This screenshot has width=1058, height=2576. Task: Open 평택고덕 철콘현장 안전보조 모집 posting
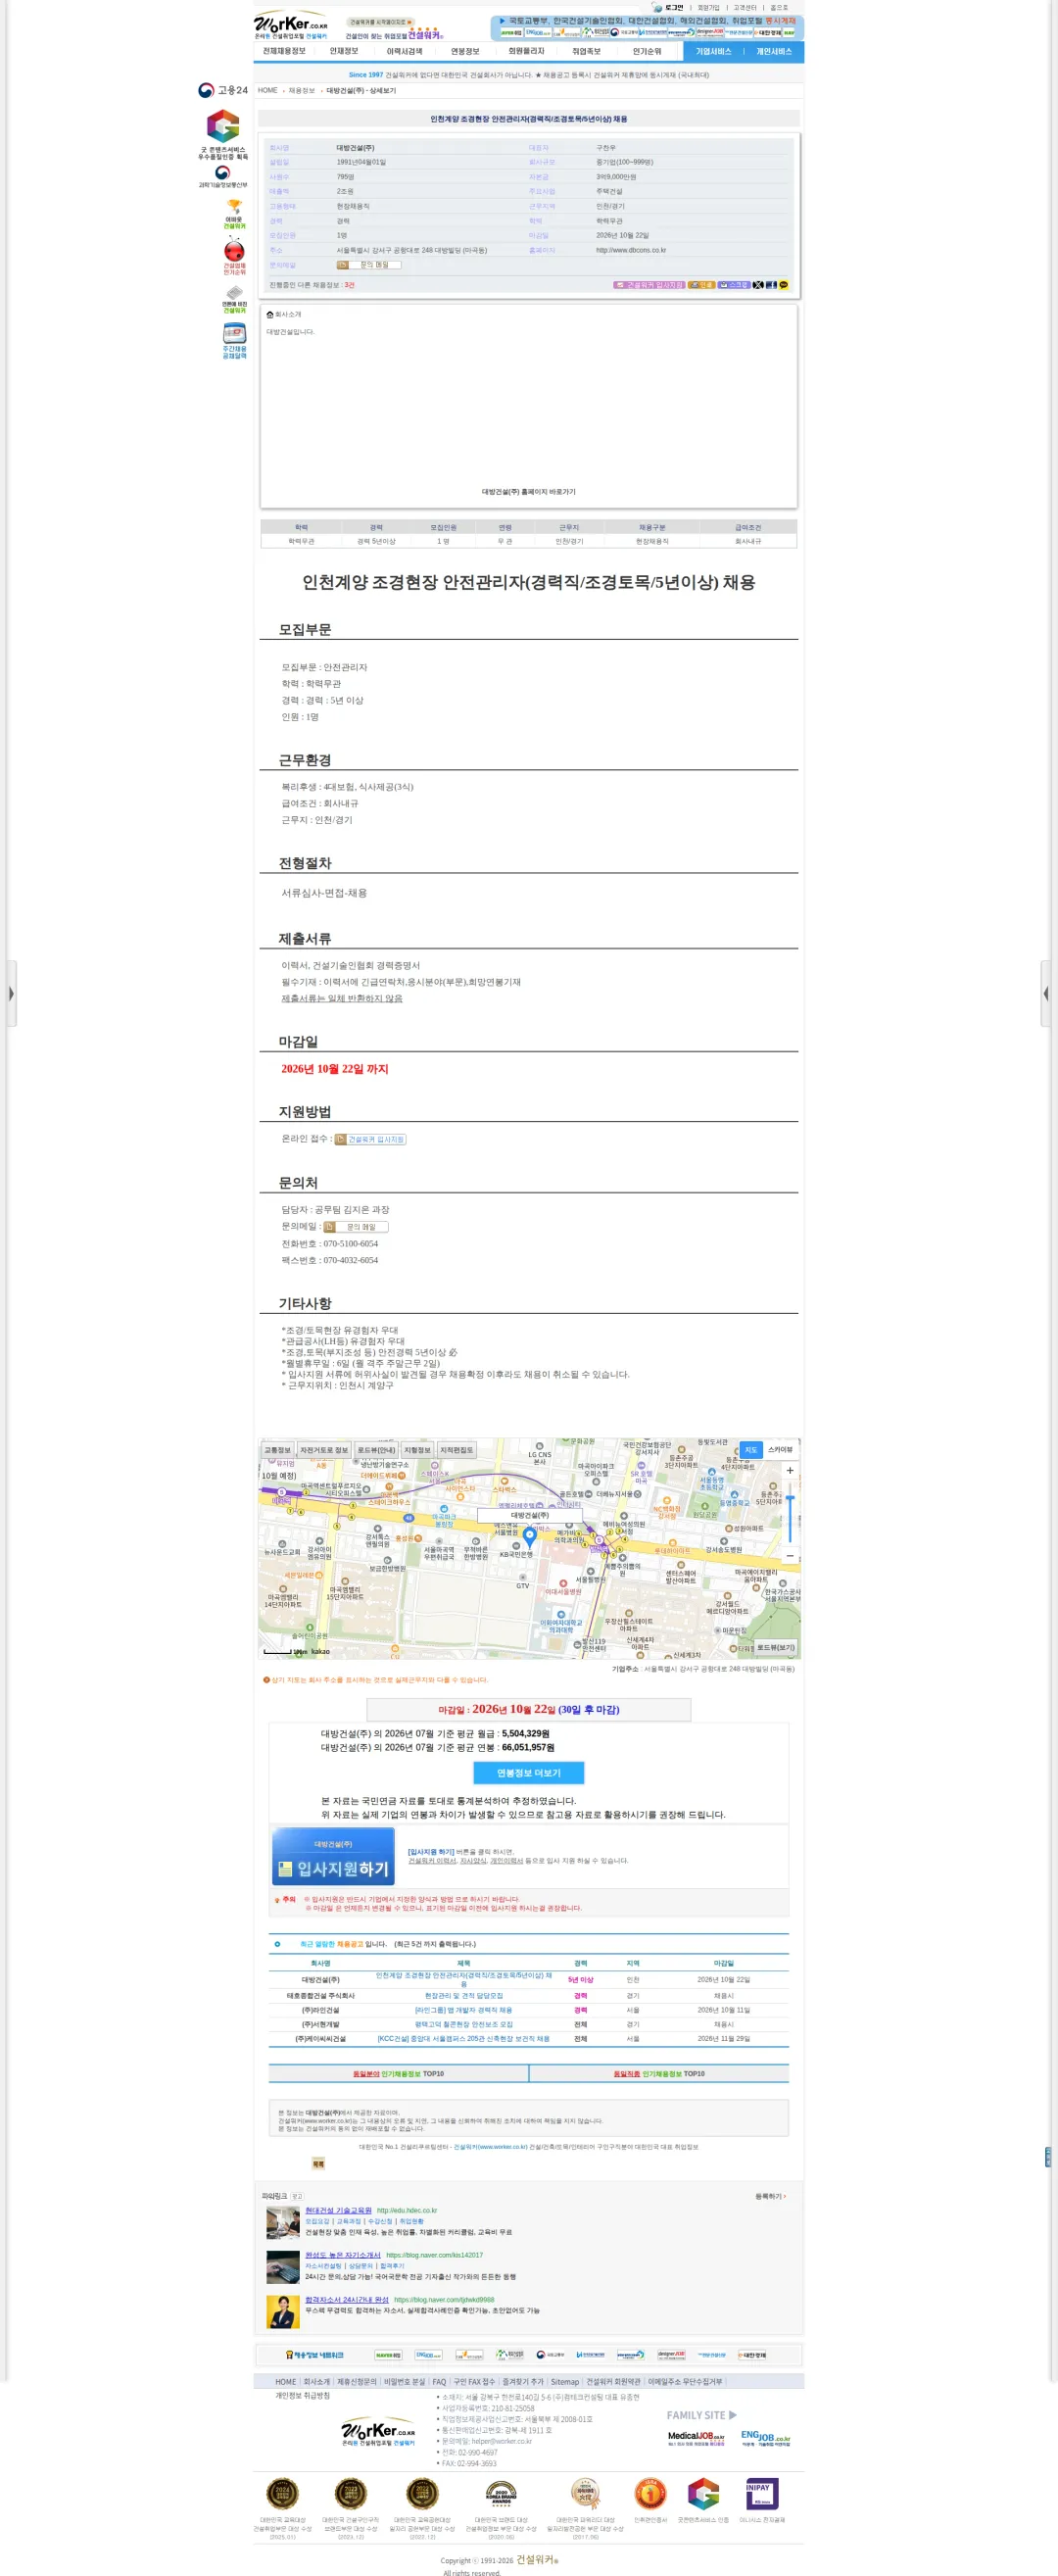464,2024
